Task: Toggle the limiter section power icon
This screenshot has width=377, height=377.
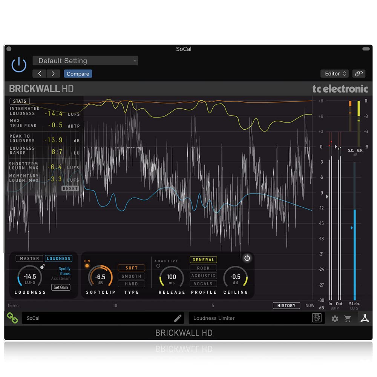Action: point(247,258)
